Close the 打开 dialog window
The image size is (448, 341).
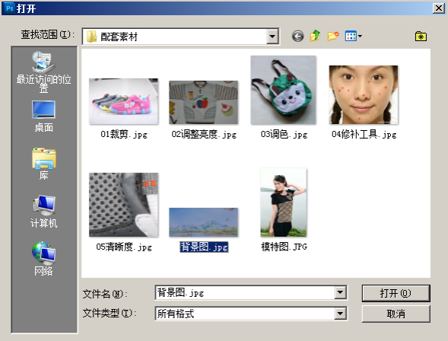439,8
